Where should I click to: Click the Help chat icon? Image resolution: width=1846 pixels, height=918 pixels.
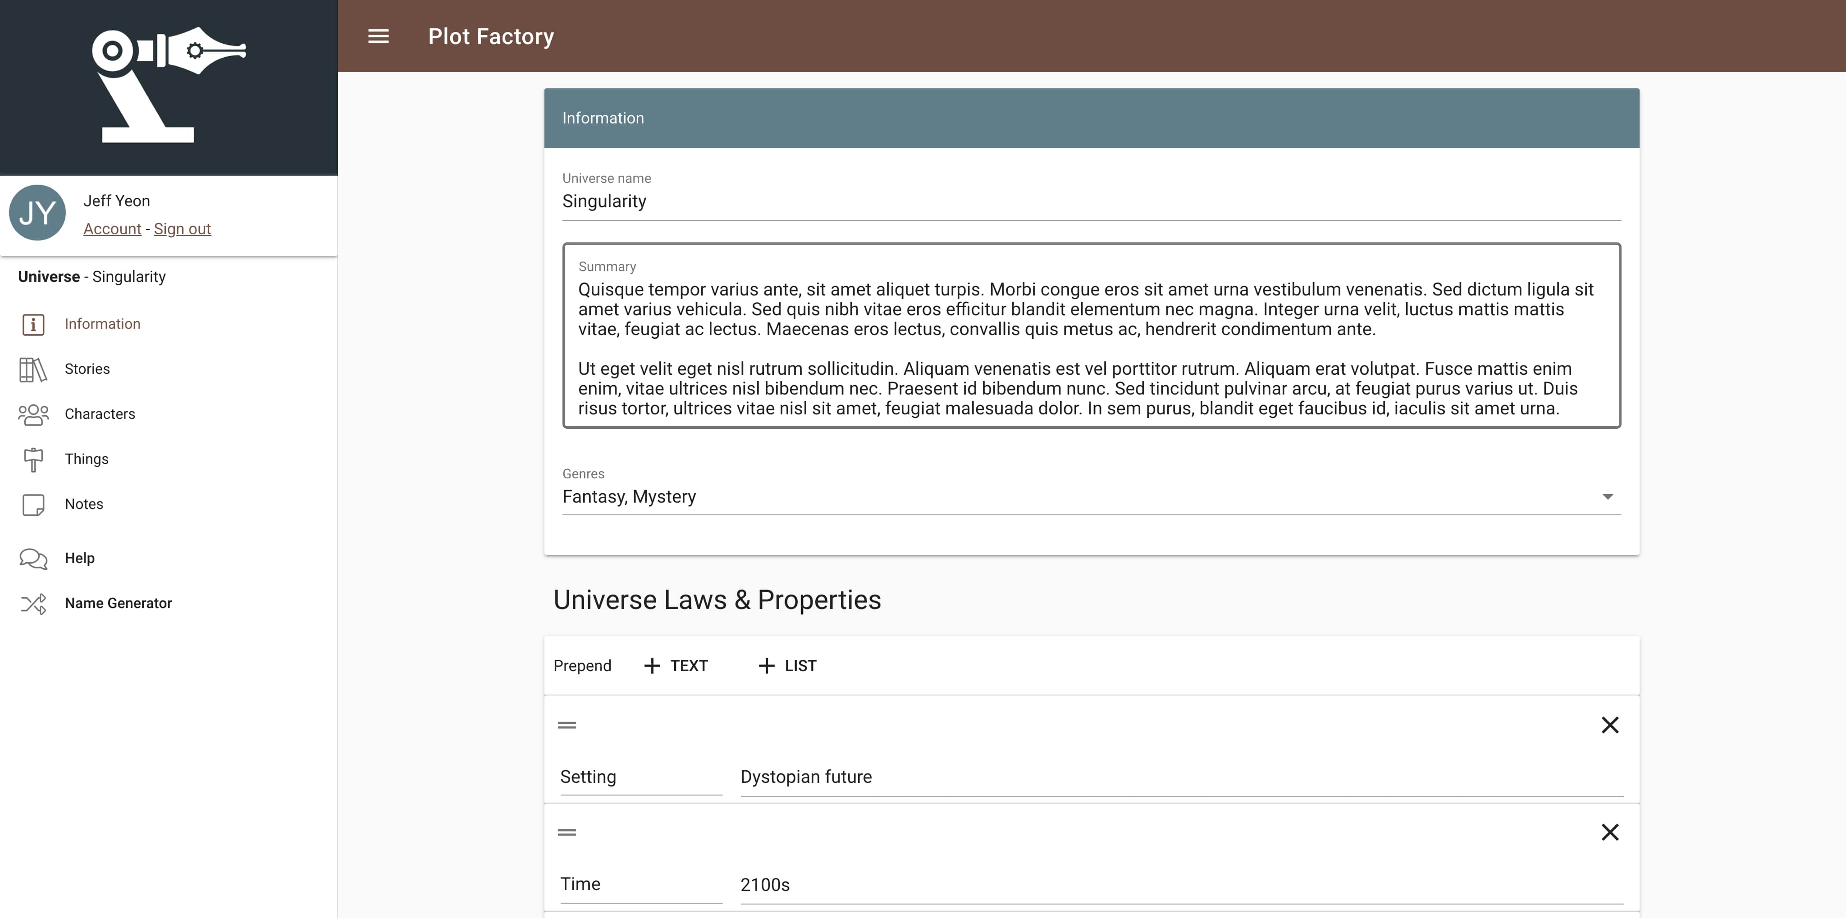pos(33,559)
